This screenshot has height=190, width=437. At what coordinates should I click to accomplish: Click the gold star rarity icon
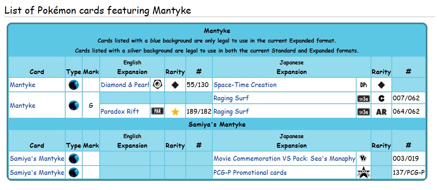175,111
